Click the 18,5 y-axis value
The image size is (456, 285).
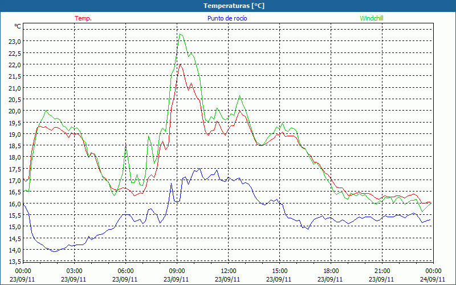click(x=15, y=146)
